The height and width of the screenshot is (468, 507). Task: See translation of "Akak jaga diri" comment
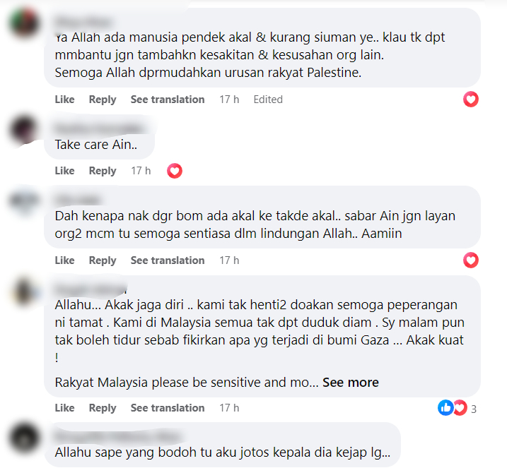[x=168, y=408]
